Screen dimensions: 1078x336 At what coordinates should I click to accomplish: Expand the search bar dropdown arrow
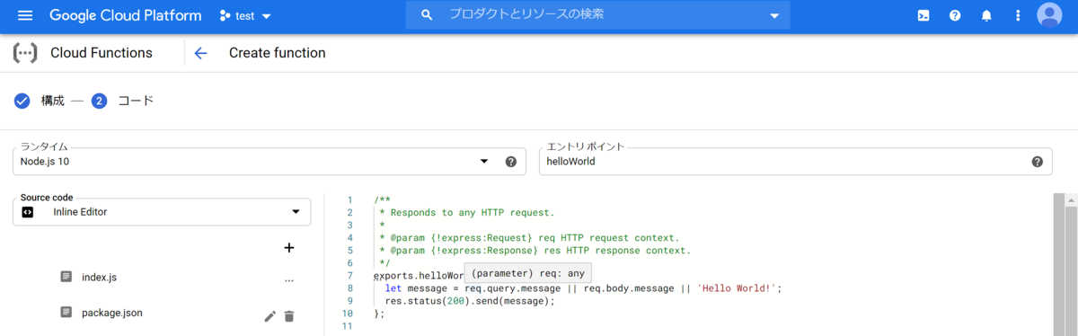(x=774, y=15)
